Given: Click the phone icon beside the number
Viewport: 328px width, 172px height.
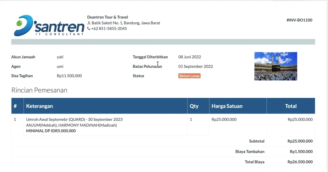Looking at the screenshot, I should click(x=89, y=29).
